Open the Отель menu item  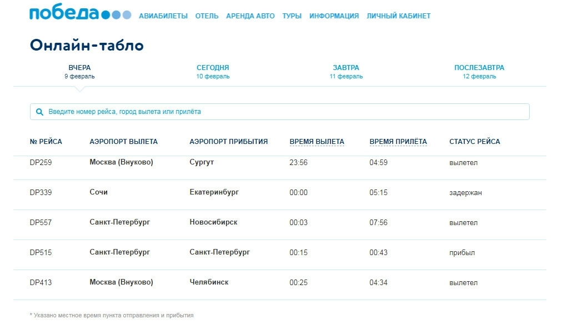(207, 16)
